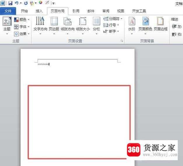The image size is (183, 166).
Task: Redo the last action
Action: 26,3
